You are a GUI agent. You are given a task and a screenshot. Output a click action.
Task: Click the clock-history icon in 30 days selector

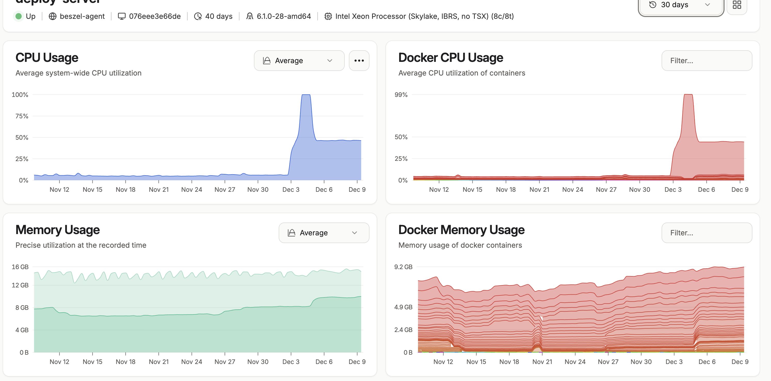[653, 5]
